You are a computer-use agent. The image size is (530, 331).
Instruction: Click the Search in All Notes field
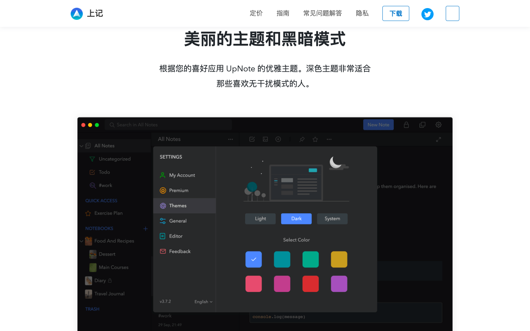coord(169,125)
